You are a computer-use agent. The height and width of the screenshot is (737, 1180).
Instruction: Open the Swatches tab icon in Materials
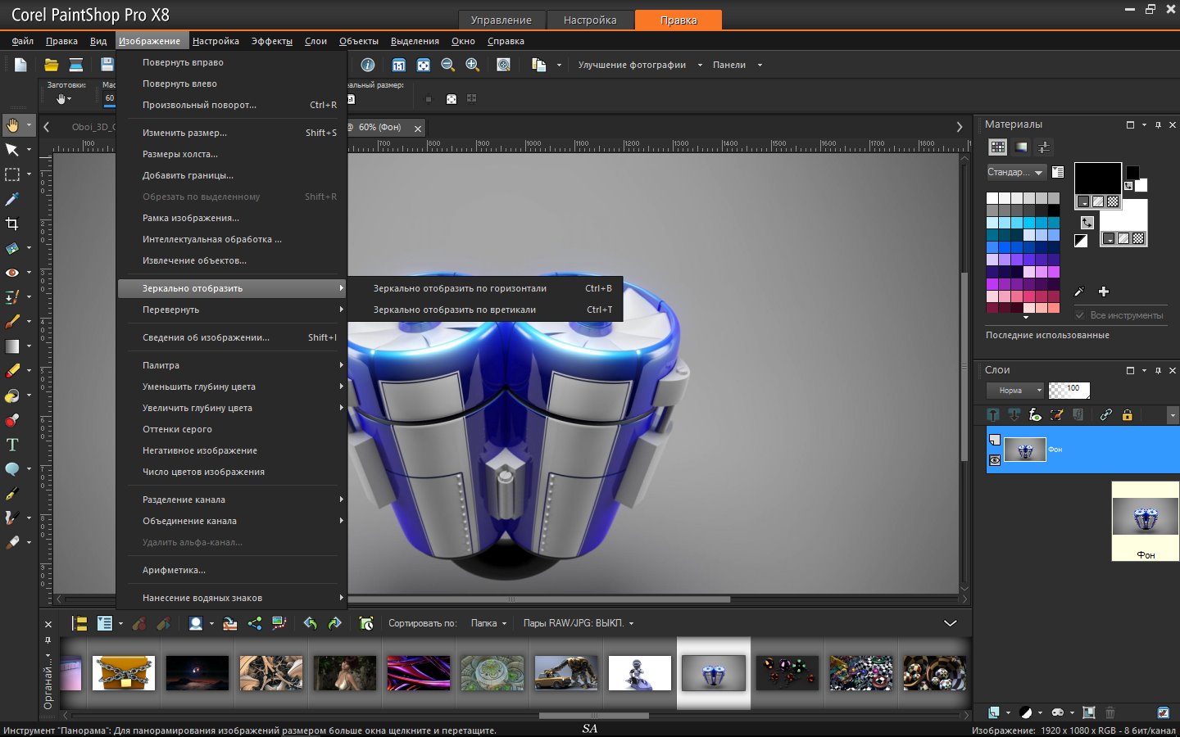coord(997,147)
